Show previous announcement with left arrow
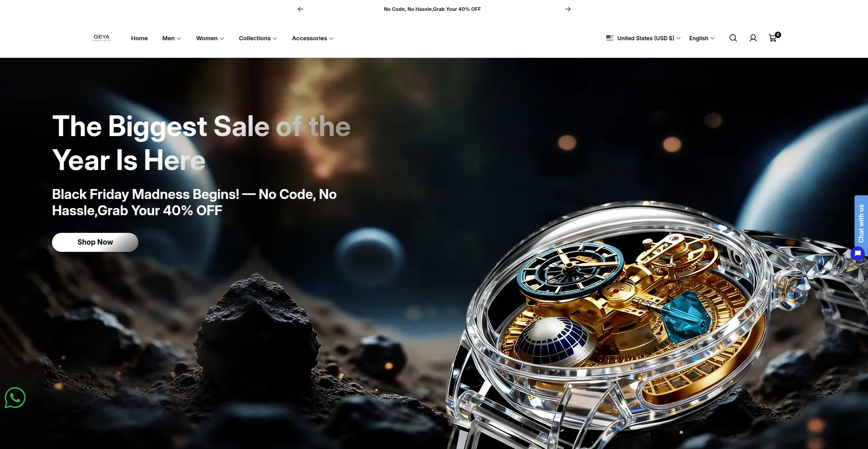The width and height of the screenshot is (868, 449). [301, 9]
